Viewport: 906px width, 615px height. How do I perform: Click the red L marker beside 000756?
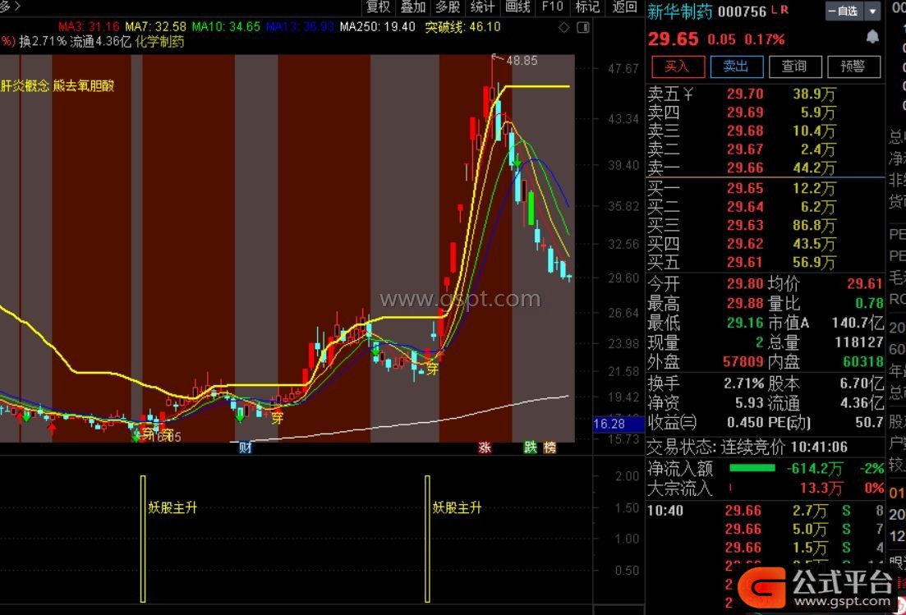[775, 10]
